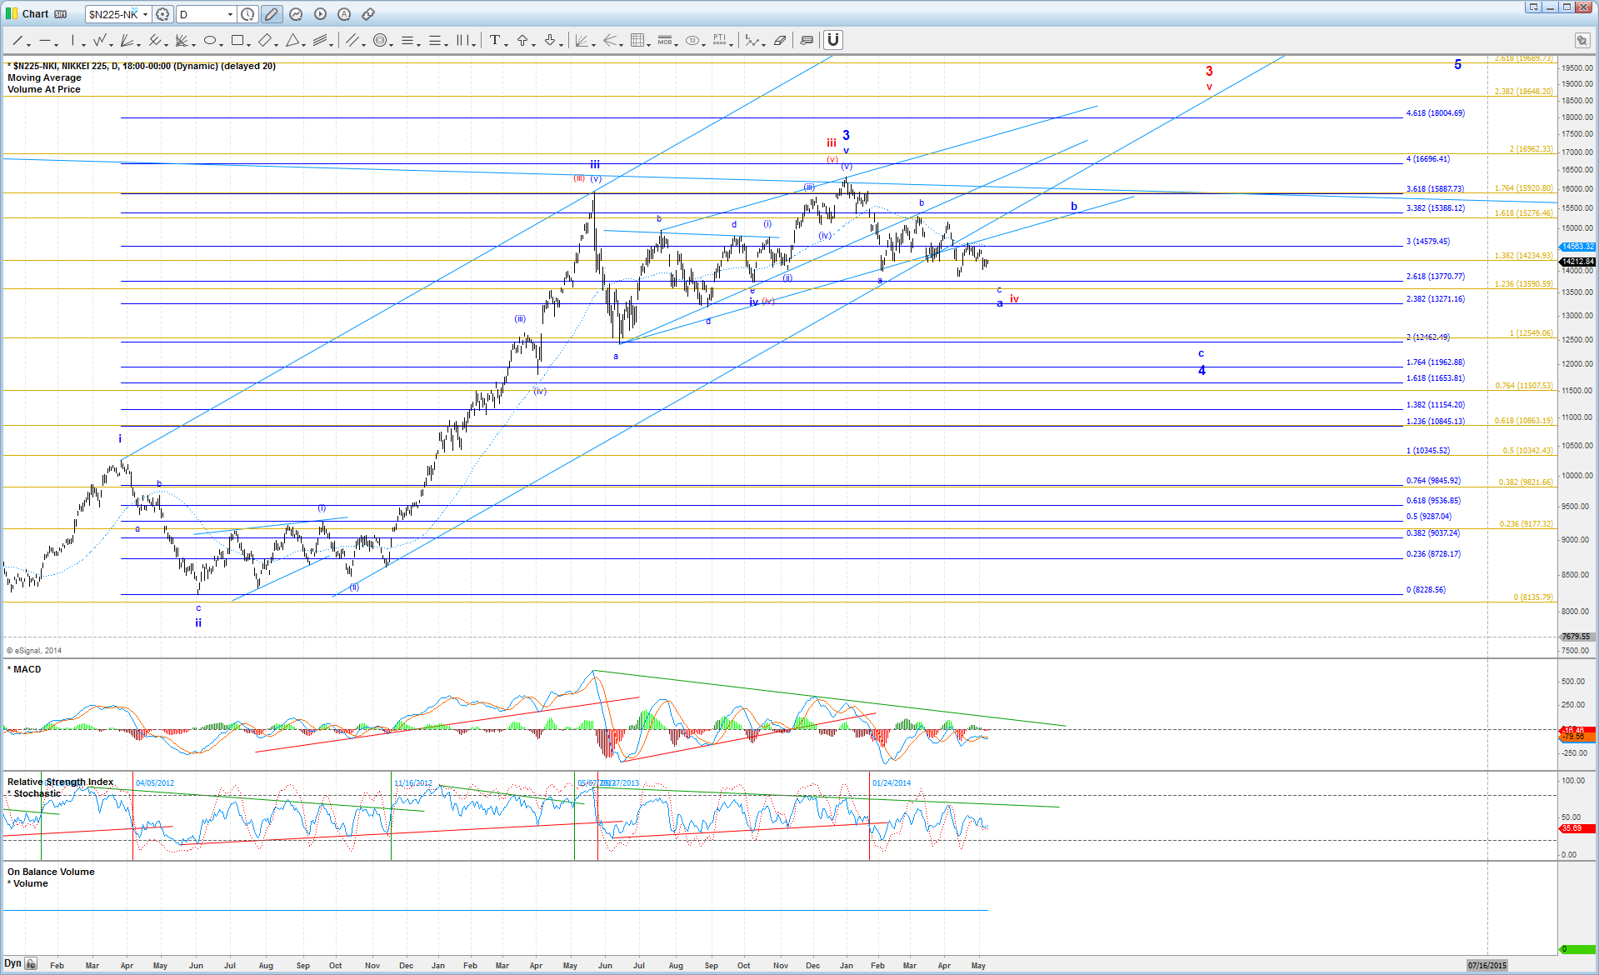1599x975 pixels.
Task: Click the 14212.84 current price marker
Action: click(1577, 262)
